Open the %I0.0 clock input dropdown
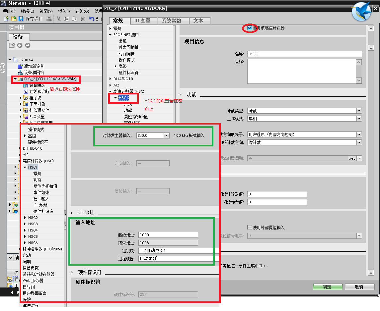The width and height of the screenshot is (380, 311). [167, 135]
